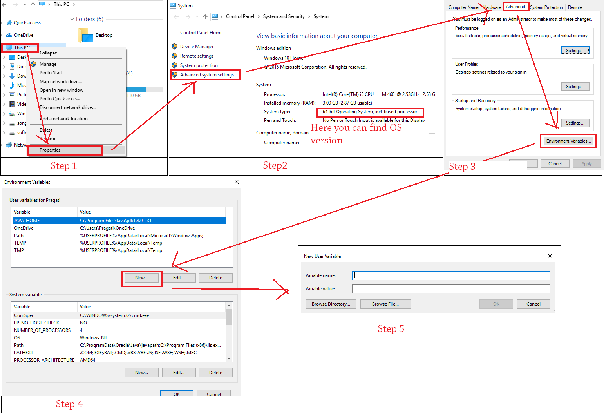The width and height of the screenshot is (604, 415).
Task: Click the Variable name text field
Action: pyautogui.click(x=451, y=275)
